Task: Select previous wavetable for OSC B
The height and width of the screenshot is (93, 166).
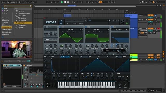Action: pyautogui.click(x=107, y=30)
